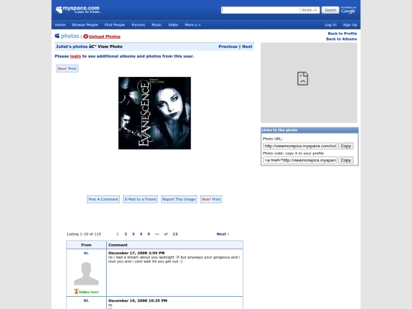Click the login link in notice
Screen dimensions: 412x309
[76, 56]
